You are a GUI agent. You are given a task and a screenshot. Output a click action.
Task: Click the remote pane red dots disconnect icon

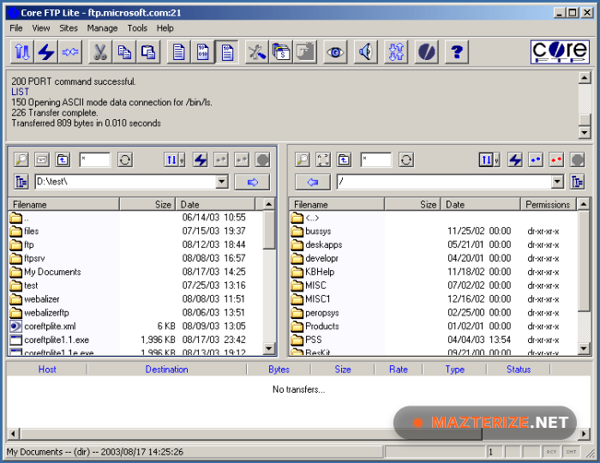point(556,159)
